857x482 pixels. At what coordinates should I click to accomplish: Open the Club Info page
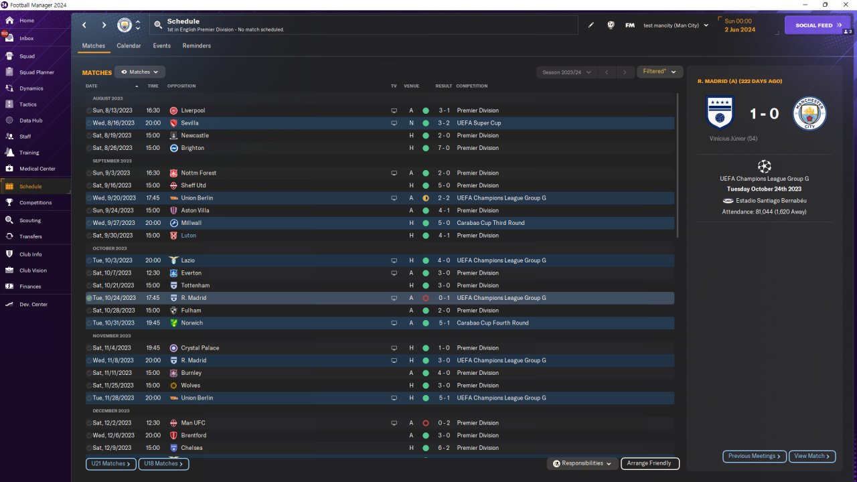pyautogui.click(x=31, y=254)
